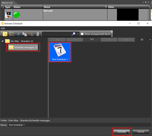152x136 pixels.
Task: Click the paste clipboard icon
Action: point(31,34)
